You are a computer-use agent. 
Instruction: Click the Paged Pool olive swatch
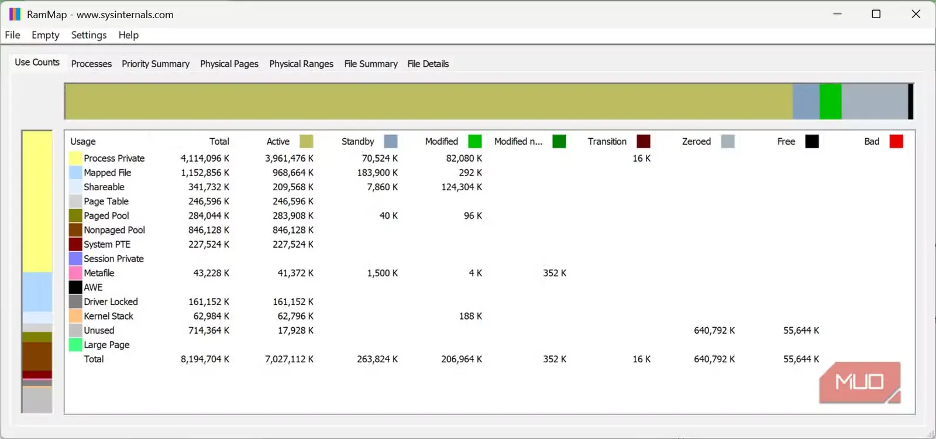point(75,215)
